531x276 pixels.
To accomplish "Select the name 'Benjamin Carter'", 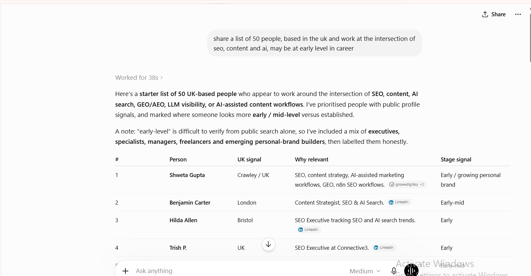I will click(x=190, y=203).
